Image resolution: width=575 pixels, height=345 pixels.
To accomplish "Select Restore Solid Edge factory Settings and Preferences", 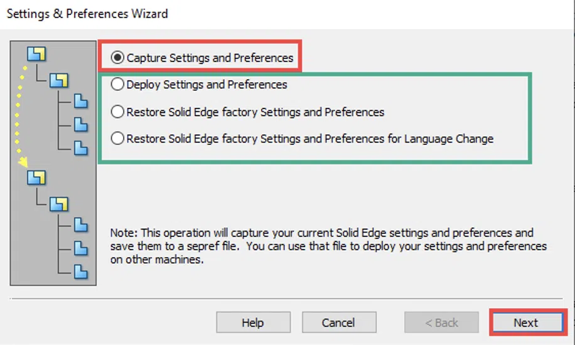I will (117, 112).
